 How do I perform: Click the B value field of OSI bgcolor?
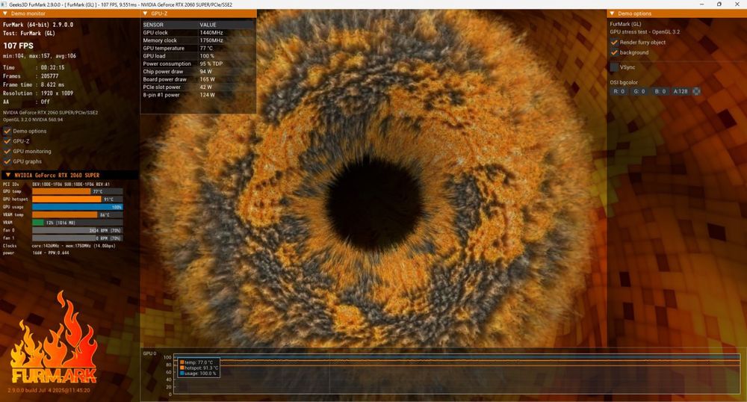(x=660, y=91)
